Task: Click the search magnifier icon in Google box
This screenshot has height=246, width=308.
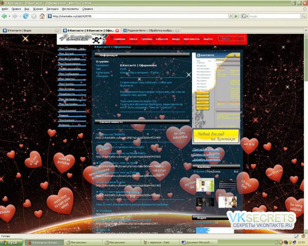Action: point(303,16)
